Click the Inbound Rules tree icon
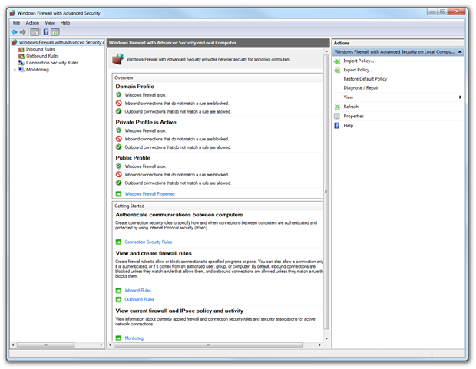Image resolution: width=476 pixels, height=369 pixels. (21, 49)
